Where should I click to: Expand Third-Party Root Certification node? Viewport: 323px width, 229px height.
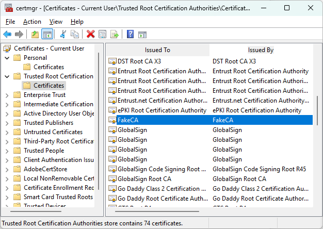(x=7, y=142)
